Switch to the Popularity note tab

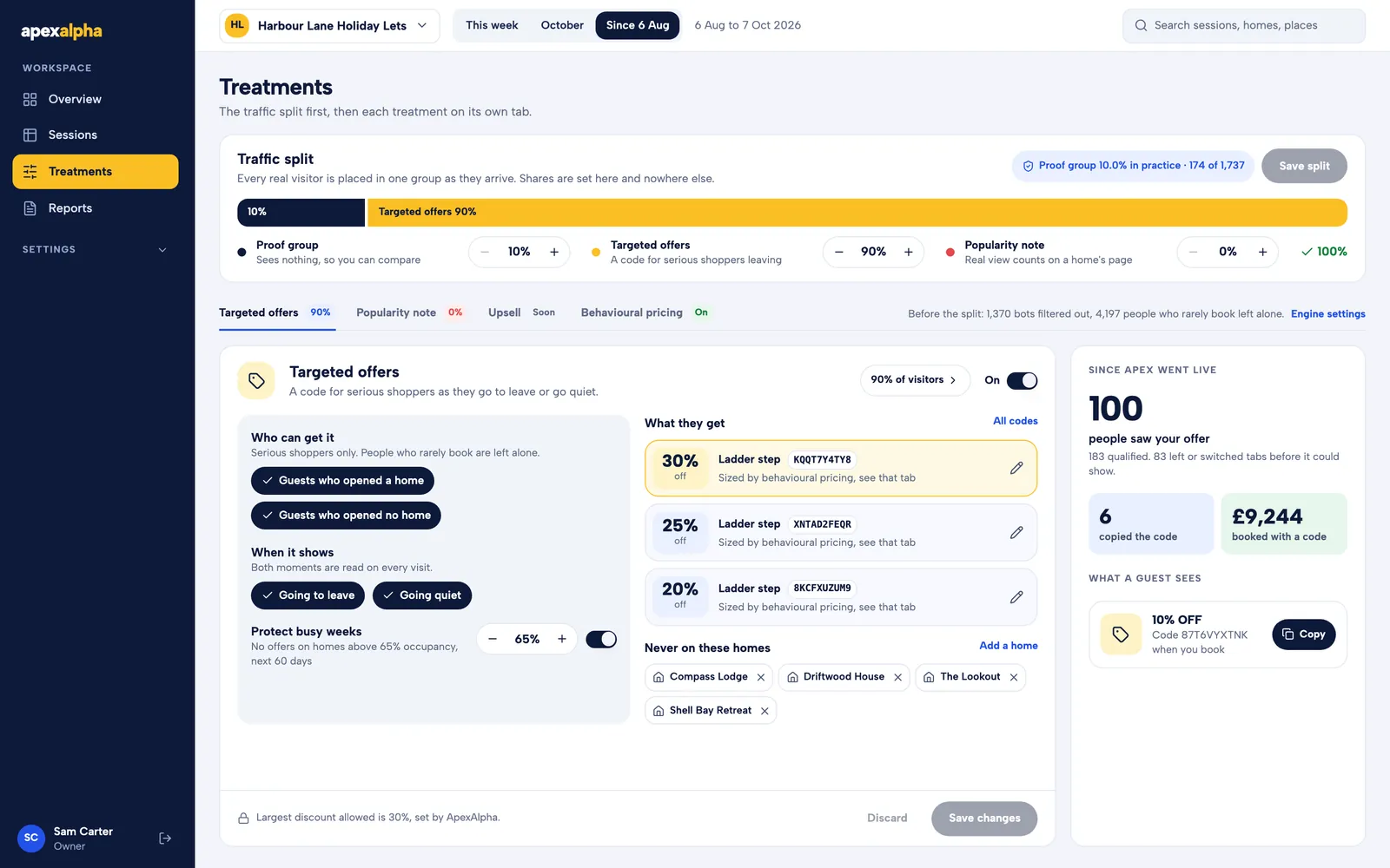[409, 312]
